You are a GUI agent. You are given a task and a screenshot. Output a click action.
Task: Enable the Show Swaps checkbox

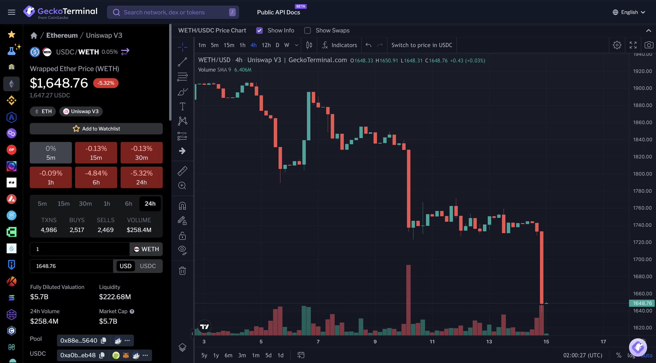(307, 30)
